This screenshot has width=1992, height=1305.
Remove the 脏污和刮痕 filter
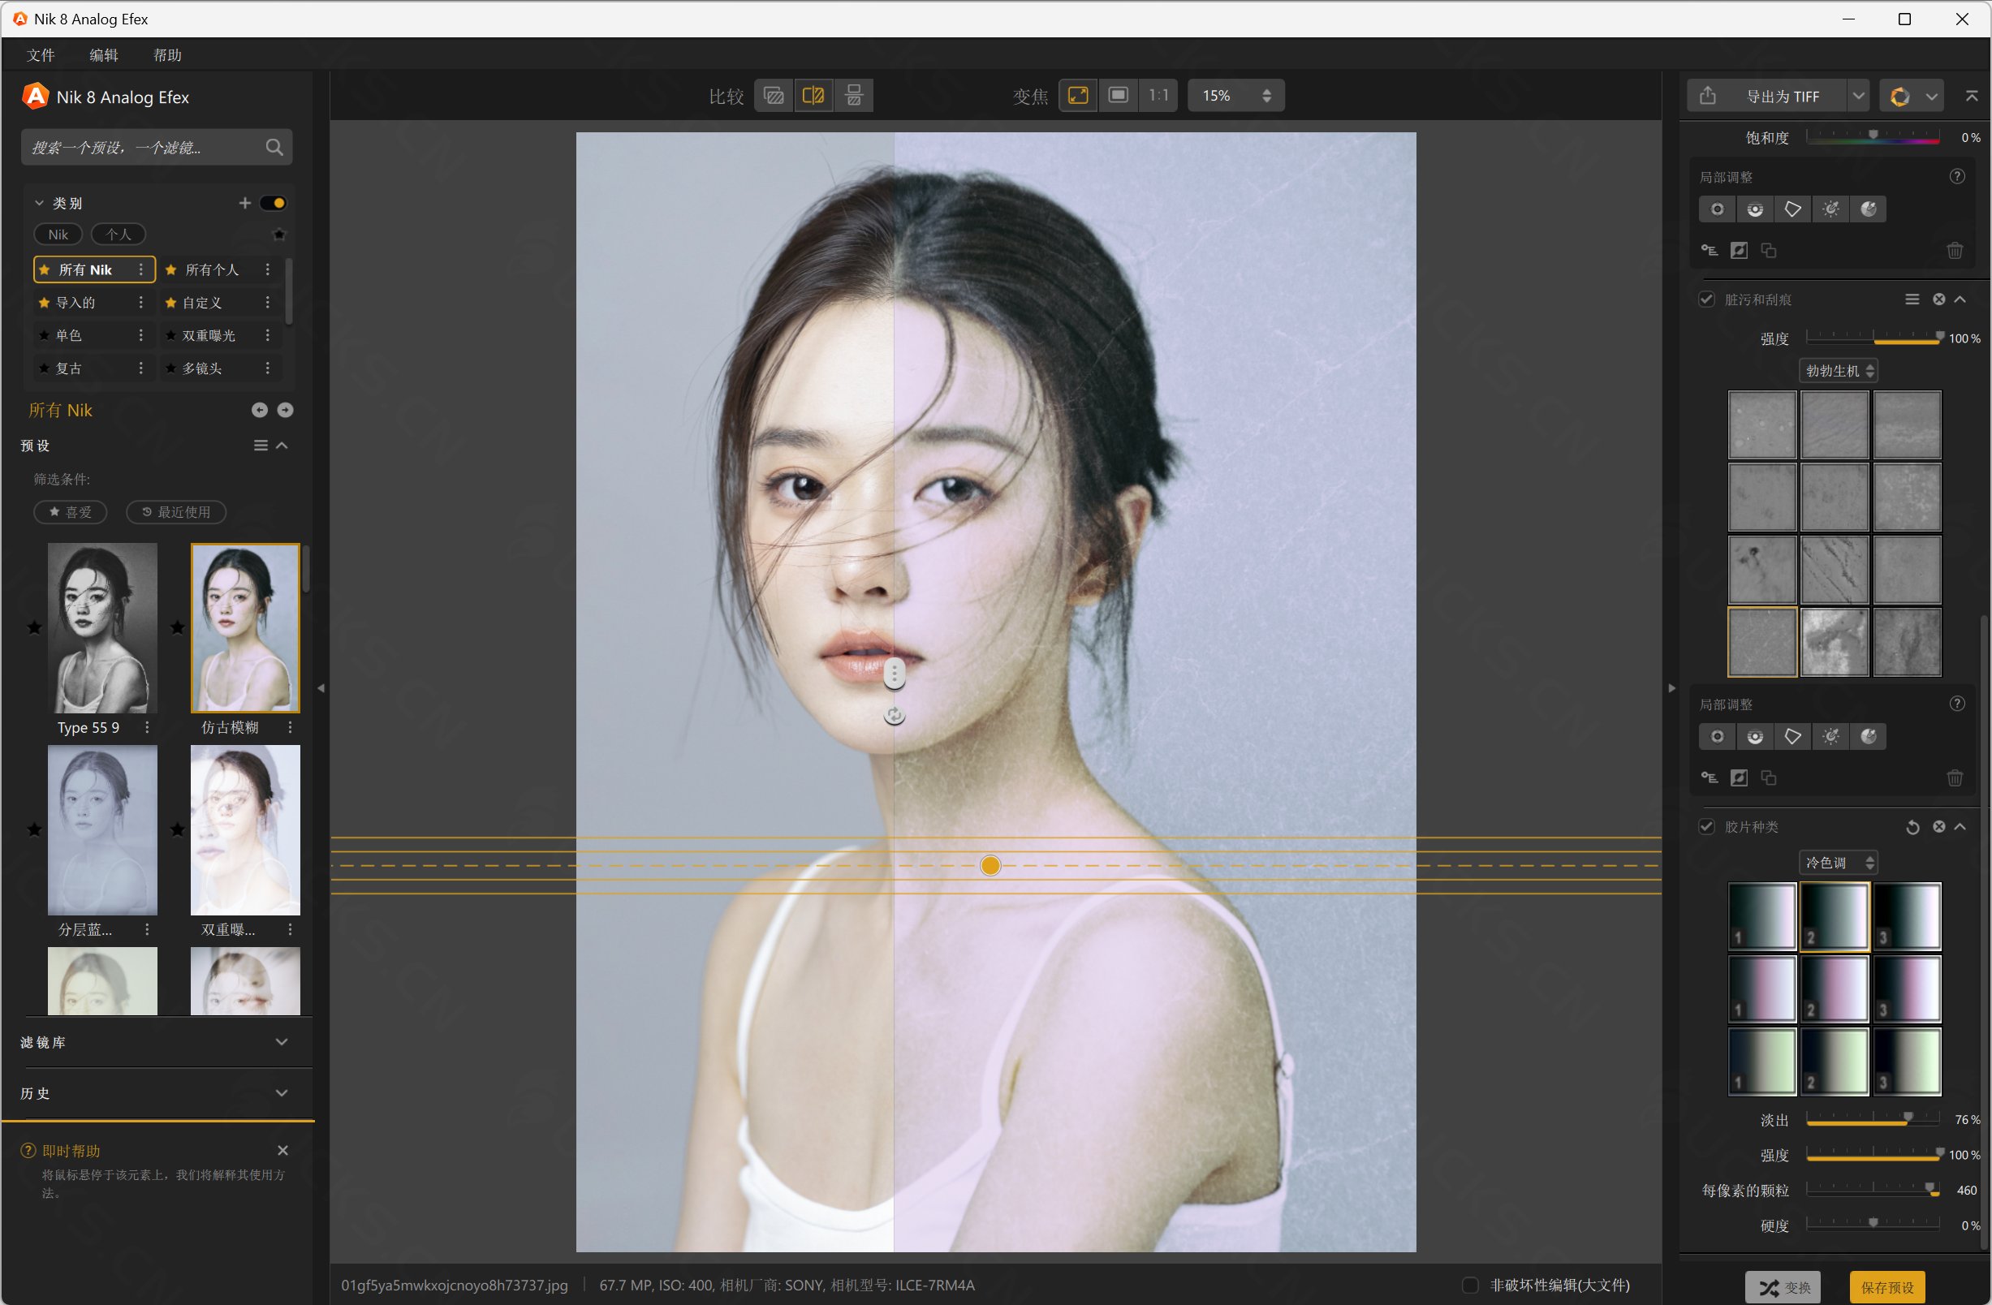[x=1939, y=299]
